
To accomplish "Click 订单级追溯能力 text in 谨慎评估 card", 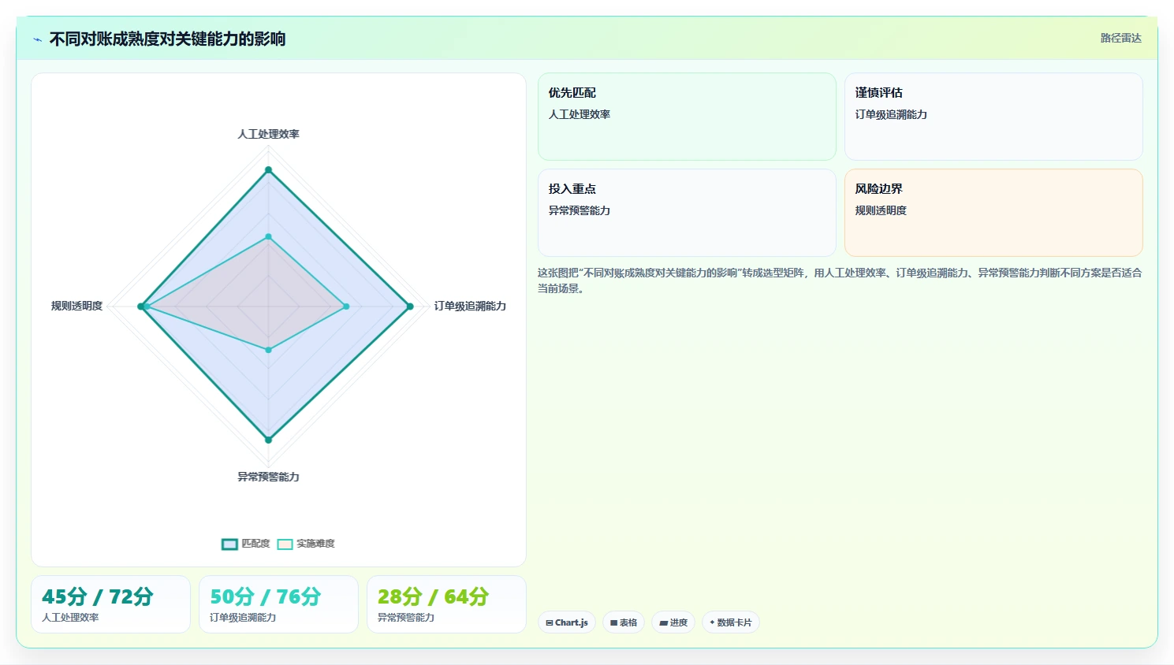I will (891, 114).
